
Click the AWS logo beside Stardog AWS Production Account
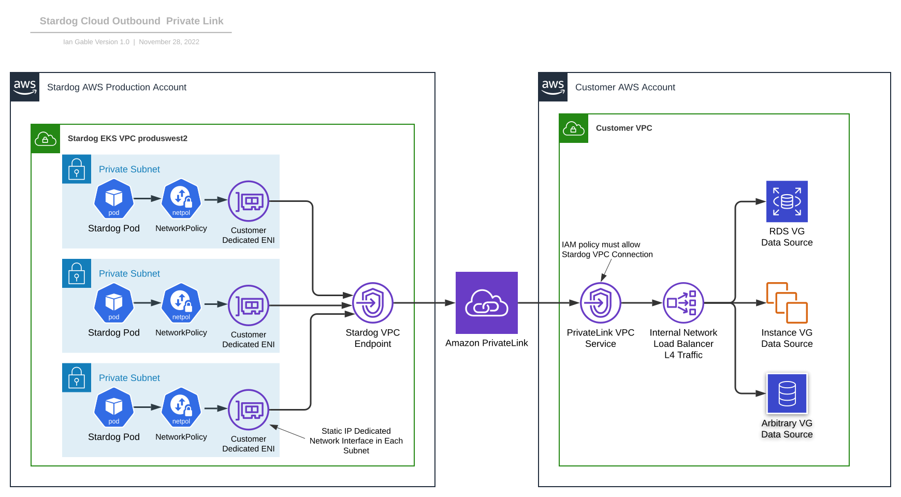pyautogui.click(x=25, y=87)
